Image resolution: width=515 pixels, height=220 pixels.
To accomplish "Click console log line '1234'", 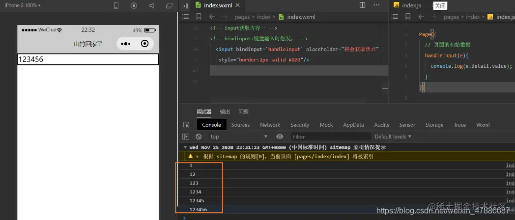I will tap(196, 192).
